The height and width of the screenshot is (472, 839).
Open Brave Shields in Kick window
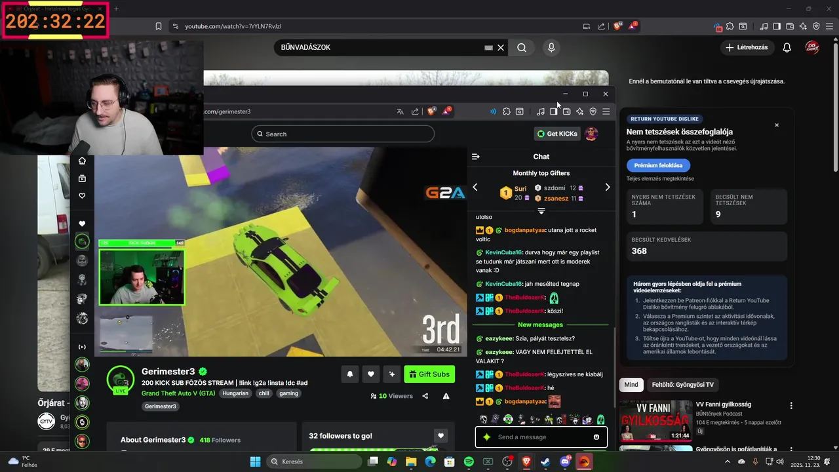pos(431,111)
